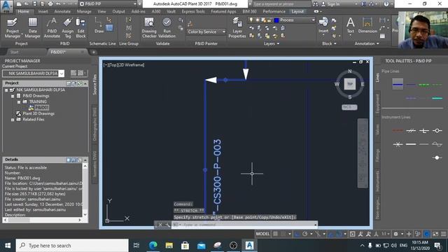
Task: Select the P&ID01 drawing in project tree
Action: click(x=41, y=107)
